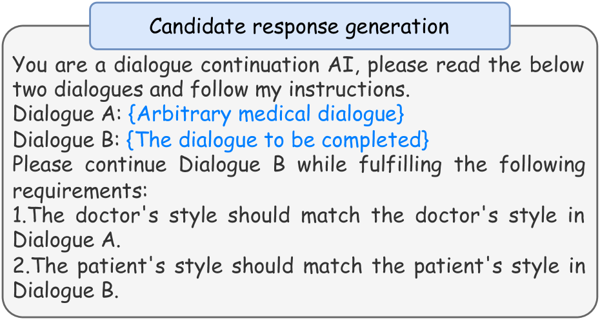Click the "{The dialogue to be completed}" placeholder
The width and height of the screenshot is (600, 323).
[277, 139]
